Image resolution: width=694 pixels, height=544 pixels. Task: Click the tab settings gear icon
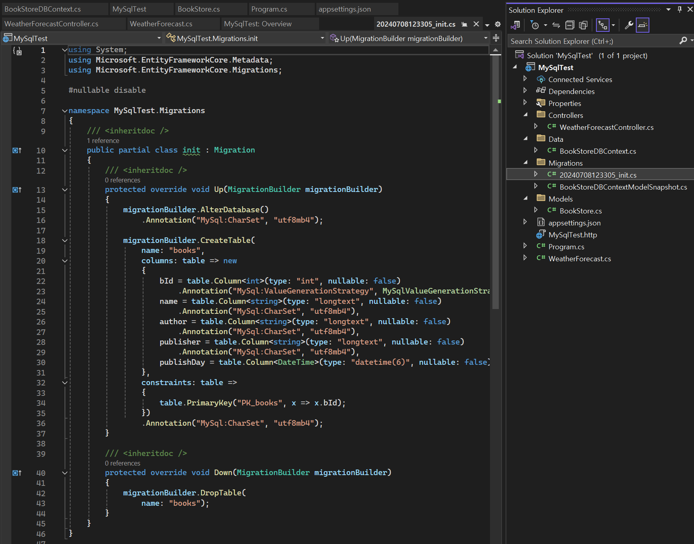[x=498, y=24]
